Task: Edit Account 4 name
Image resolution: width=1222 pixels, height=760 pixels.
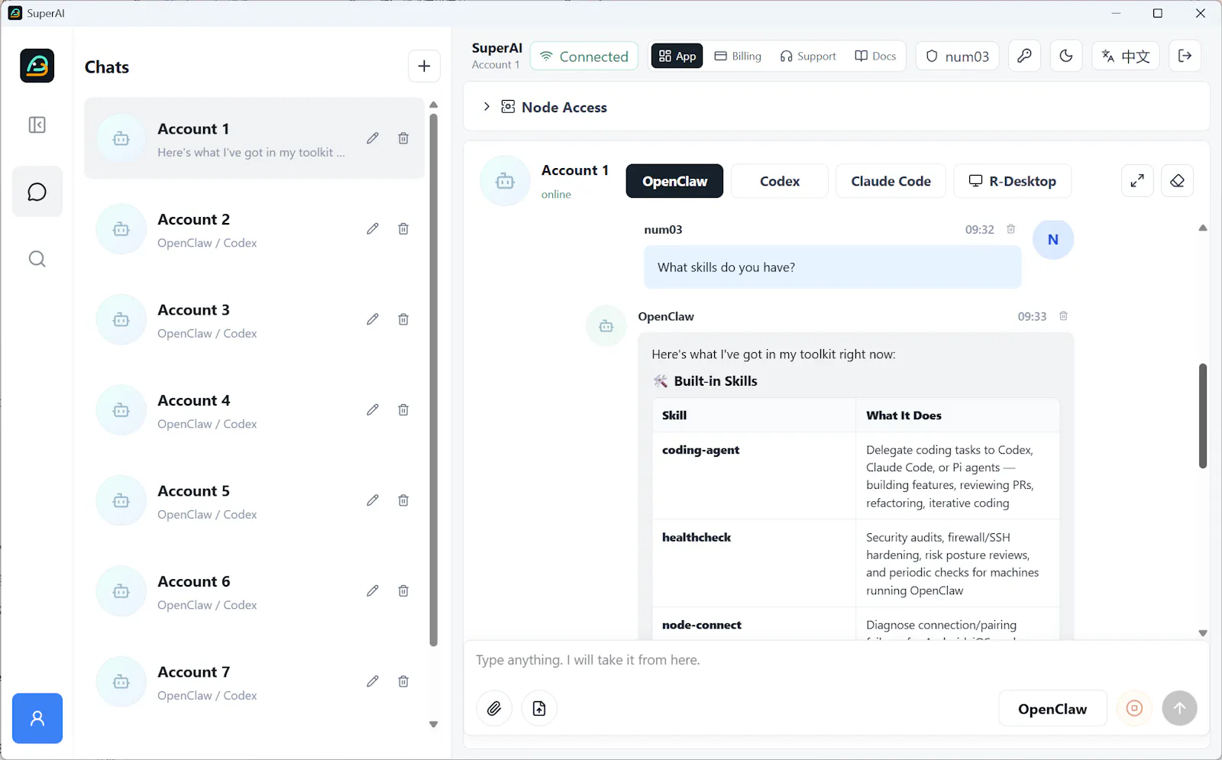Action: 373,409
